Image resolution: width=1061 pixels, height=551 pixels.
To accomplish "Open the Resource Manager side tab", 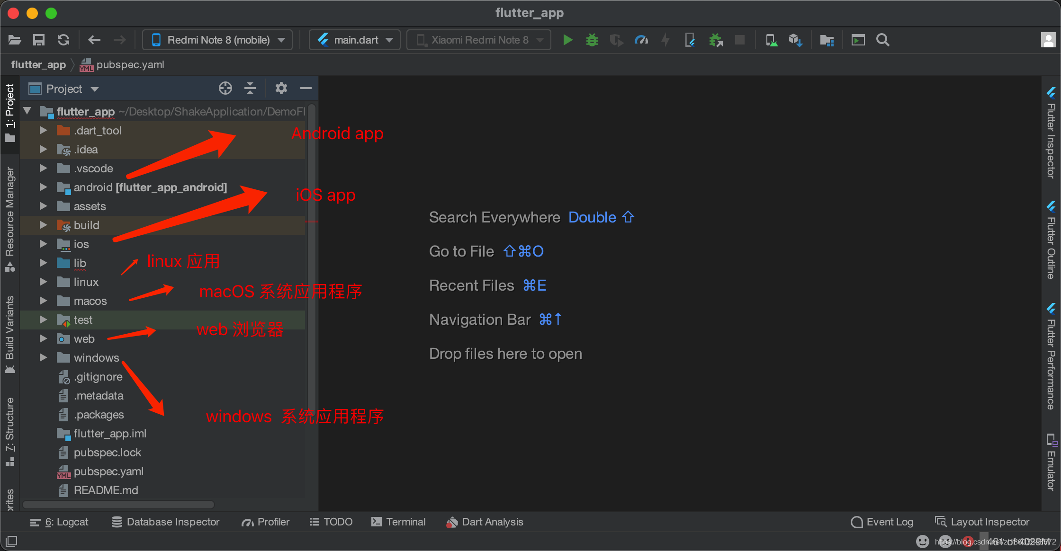I will [x=10, y=219].
